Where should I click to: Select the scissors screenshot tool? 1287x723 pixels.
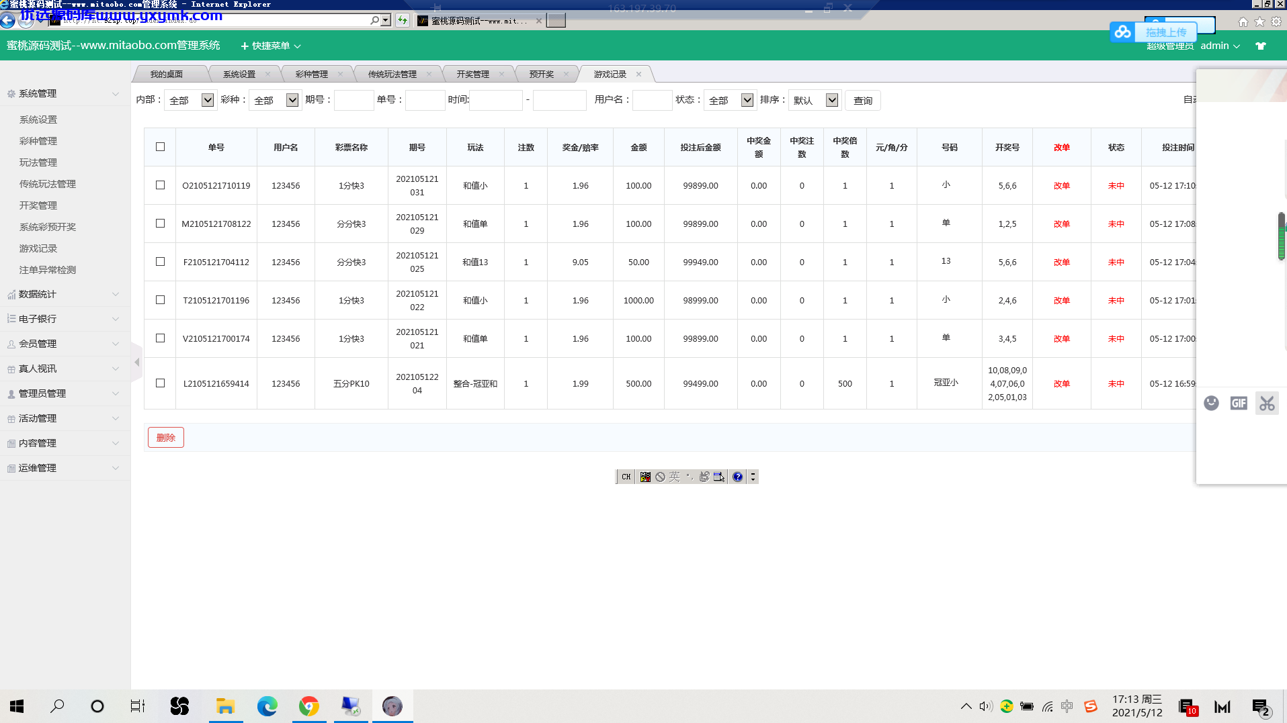[1267, 403]
